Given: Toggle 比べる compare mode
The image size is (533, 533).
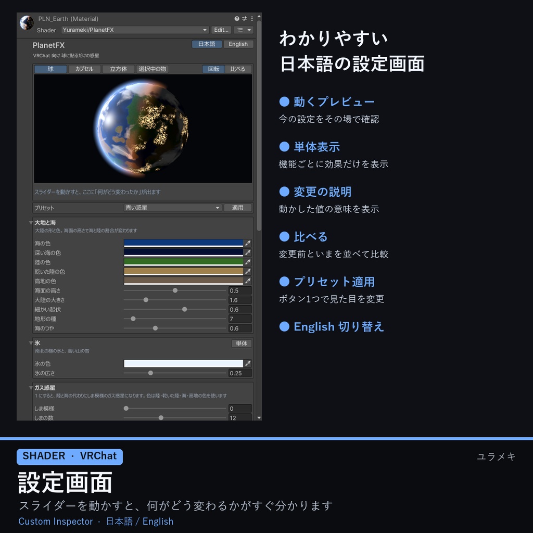Looking at the screenshot, I should coord(237,69).
